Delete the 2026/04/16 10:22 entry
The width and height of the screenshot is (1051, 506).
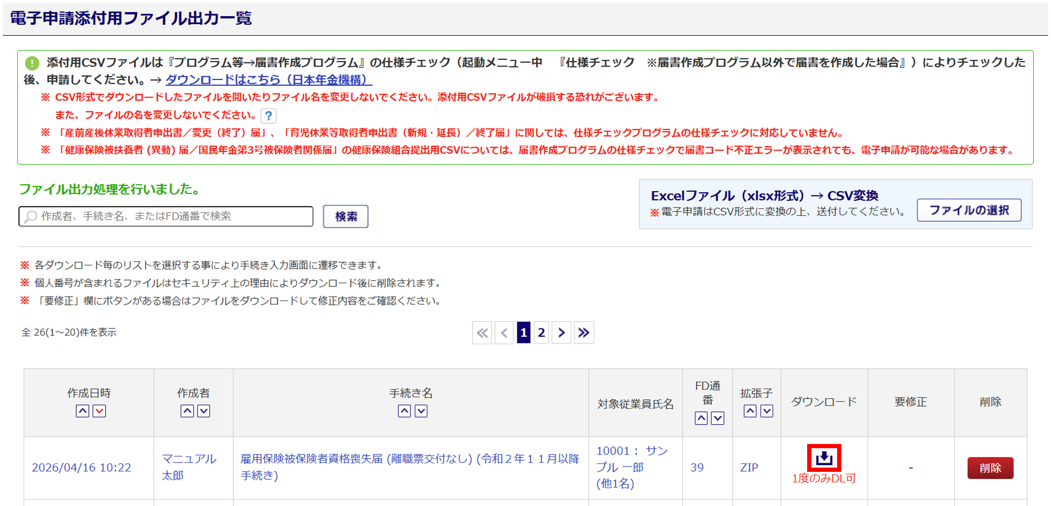click(x=990, y=468)
